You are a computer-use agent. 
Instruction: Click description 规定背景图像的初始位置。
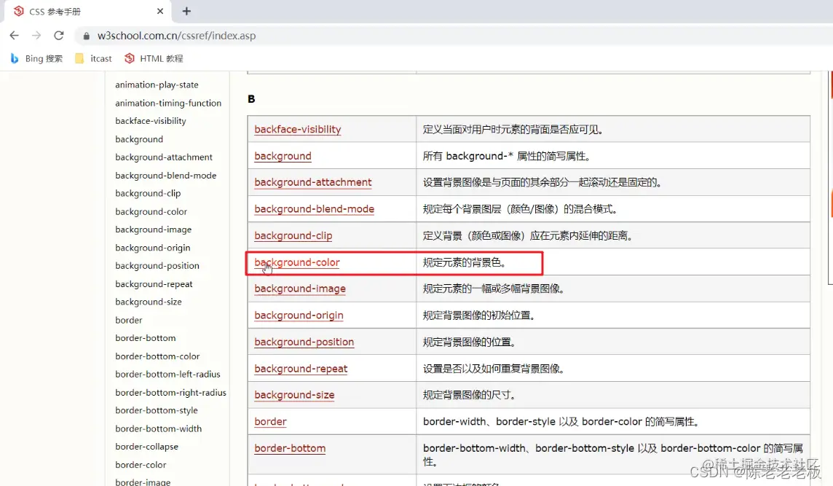(478, 315)
